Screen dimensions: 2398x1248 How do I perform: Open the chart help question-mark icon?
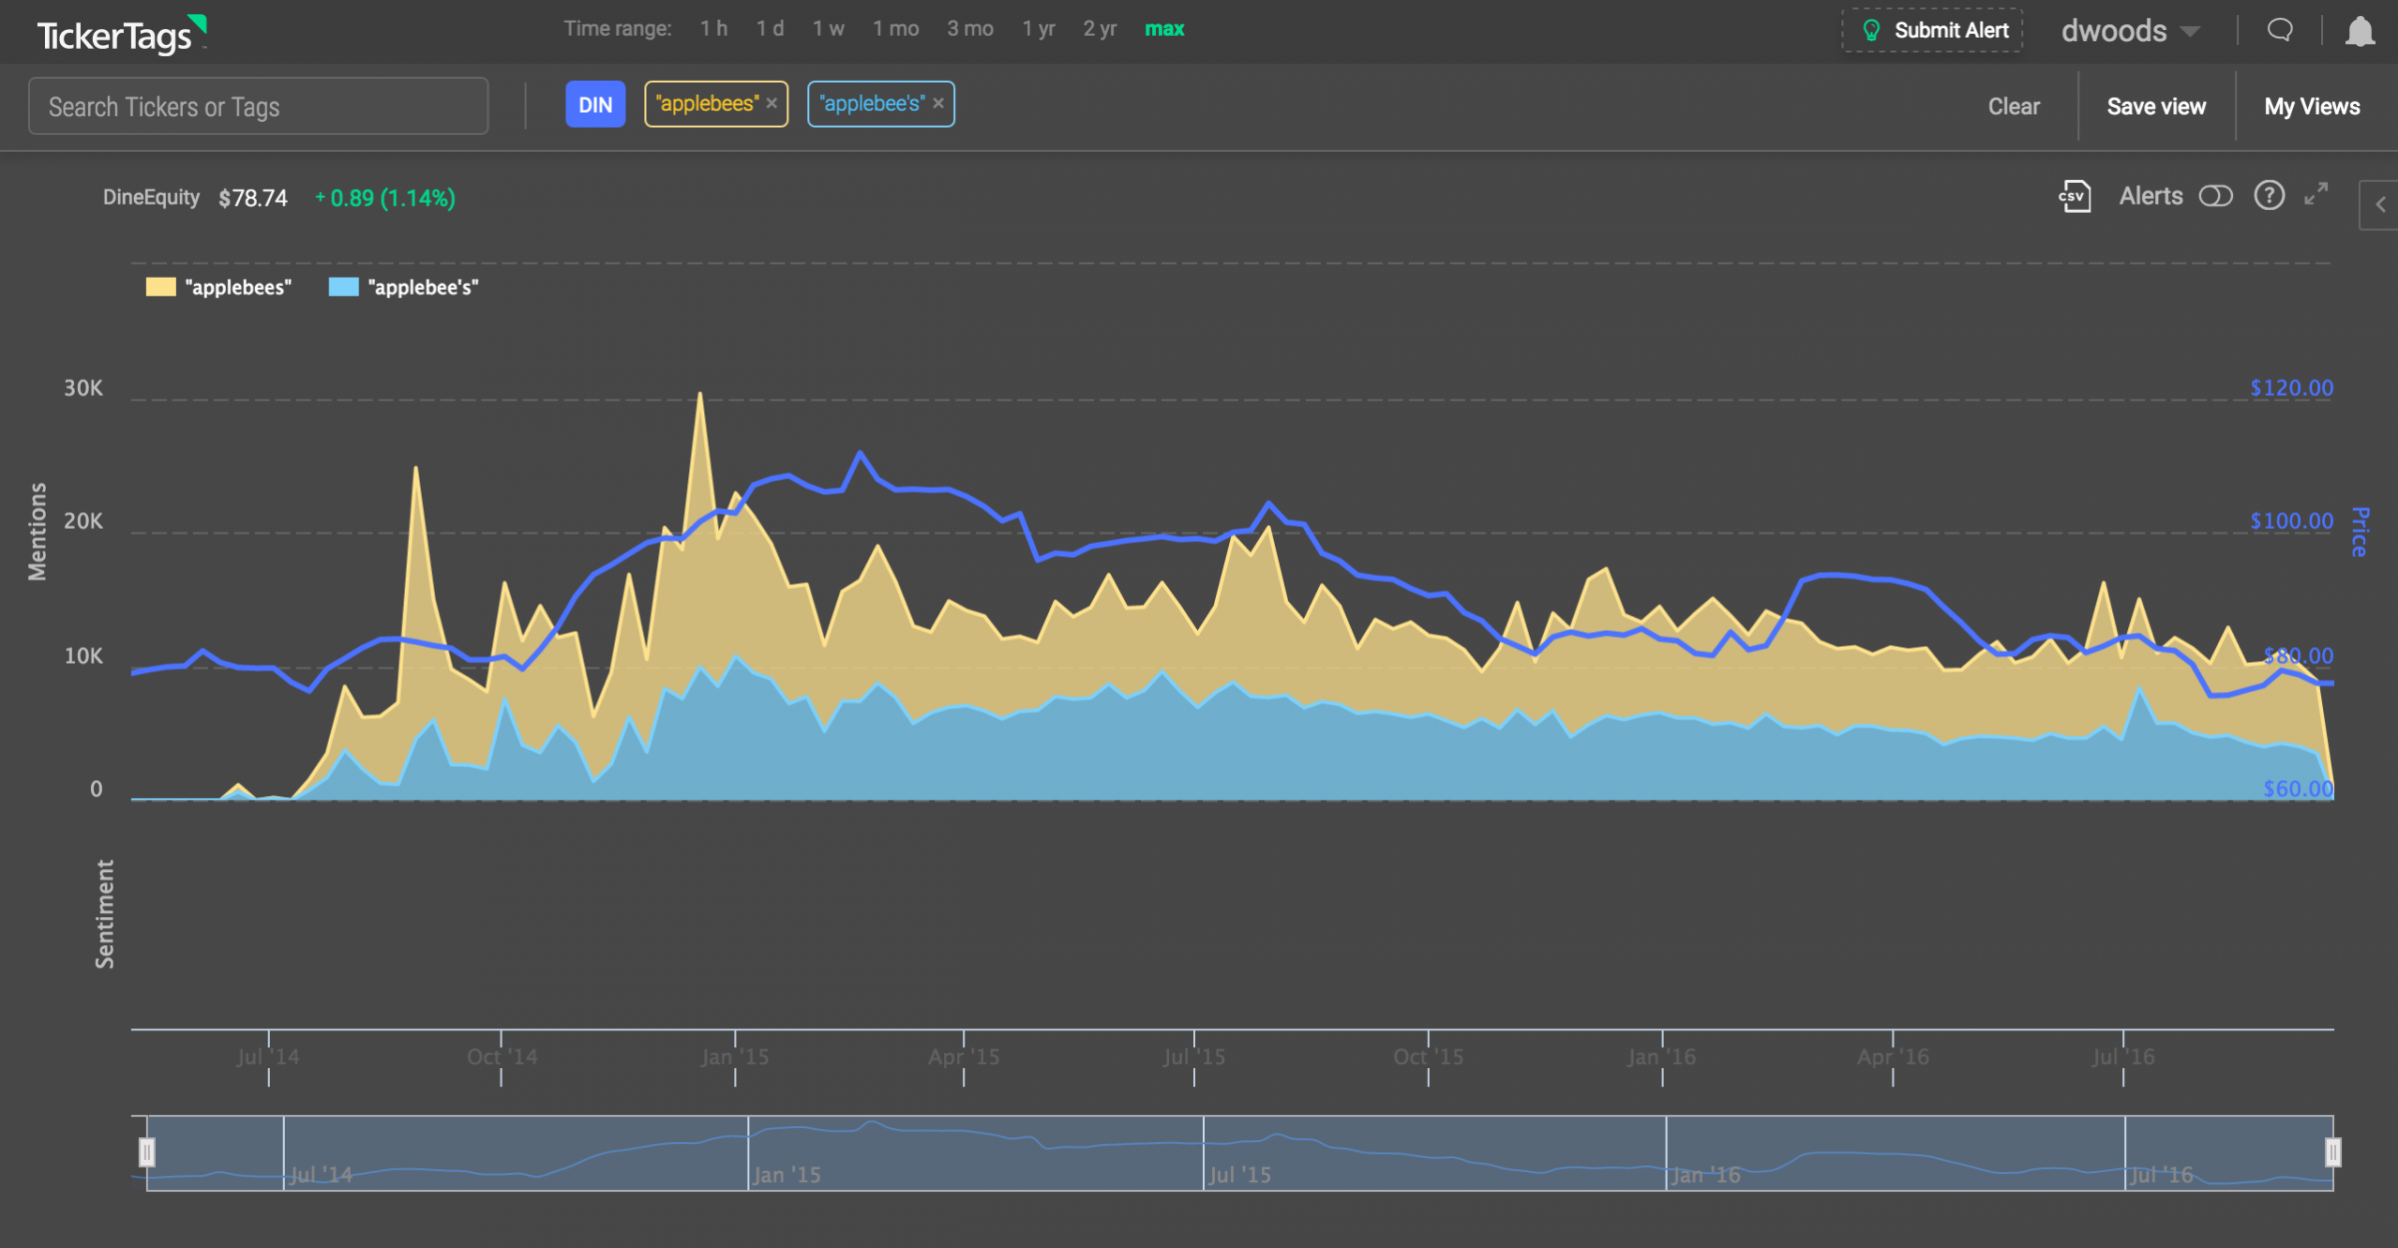2269,195
